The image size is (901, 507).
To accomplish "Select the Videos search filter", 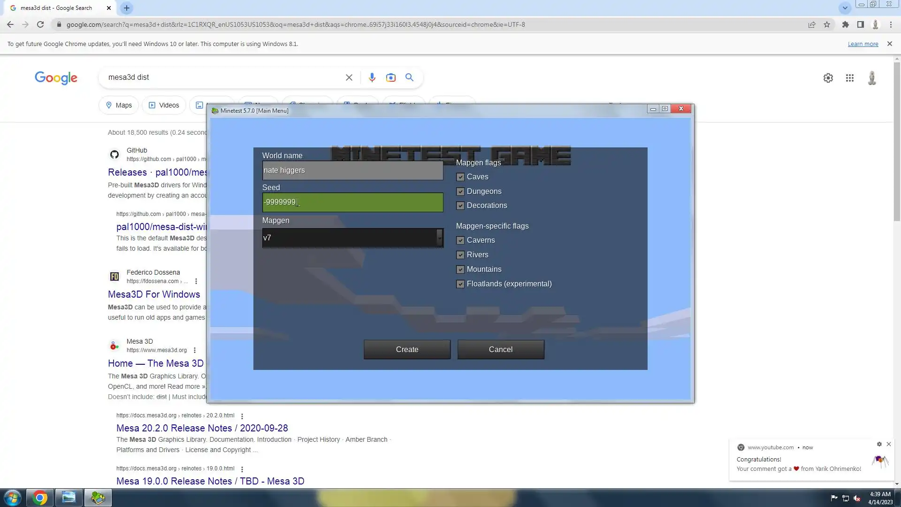I will (164, 105).
